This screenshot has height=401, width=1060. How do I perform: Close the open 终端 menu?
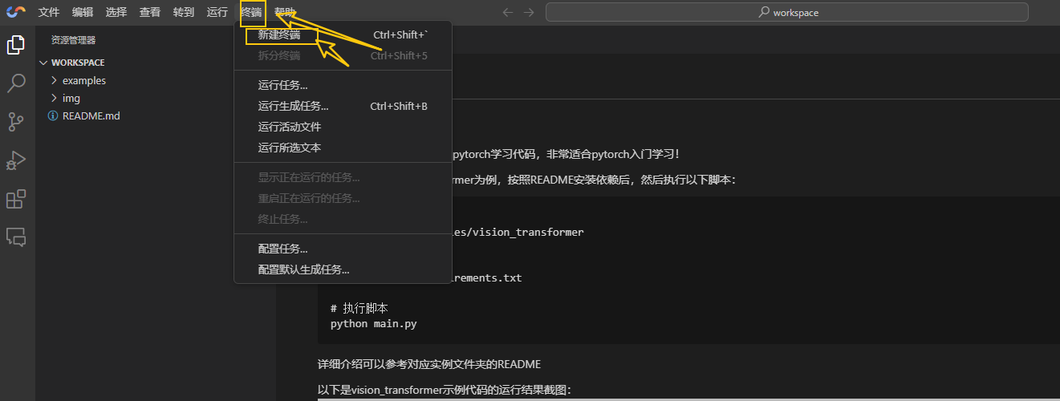[251, 12]
